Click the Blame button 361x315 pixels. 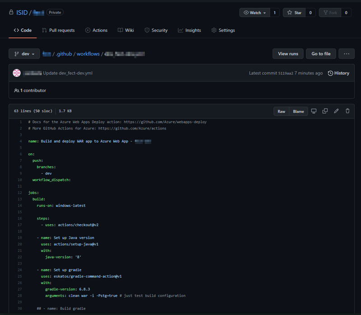click(x=298, y=111)
